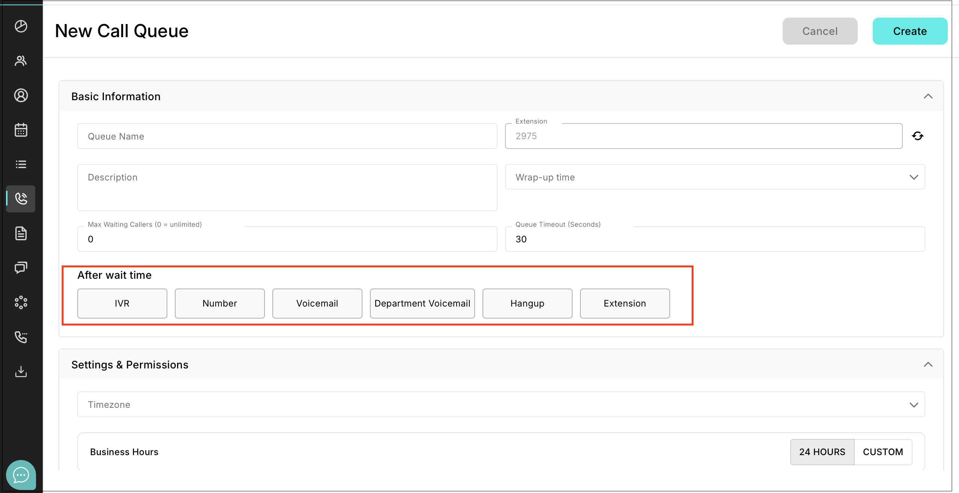This screenshot has width=959, height=493.
Task: Open the Wrap-up time dropdown
Action: pyautogui.click(x=715, y=177)
